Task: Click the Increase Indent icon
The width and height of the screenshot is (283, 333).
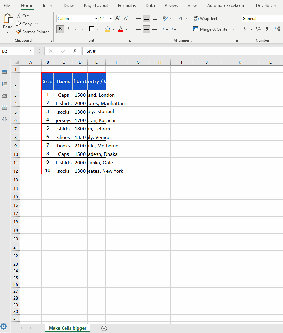Action: tap(173, 29)
